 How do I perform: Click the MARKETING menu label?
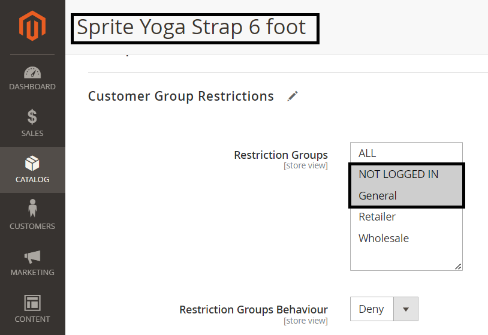(x=32, y=273)
